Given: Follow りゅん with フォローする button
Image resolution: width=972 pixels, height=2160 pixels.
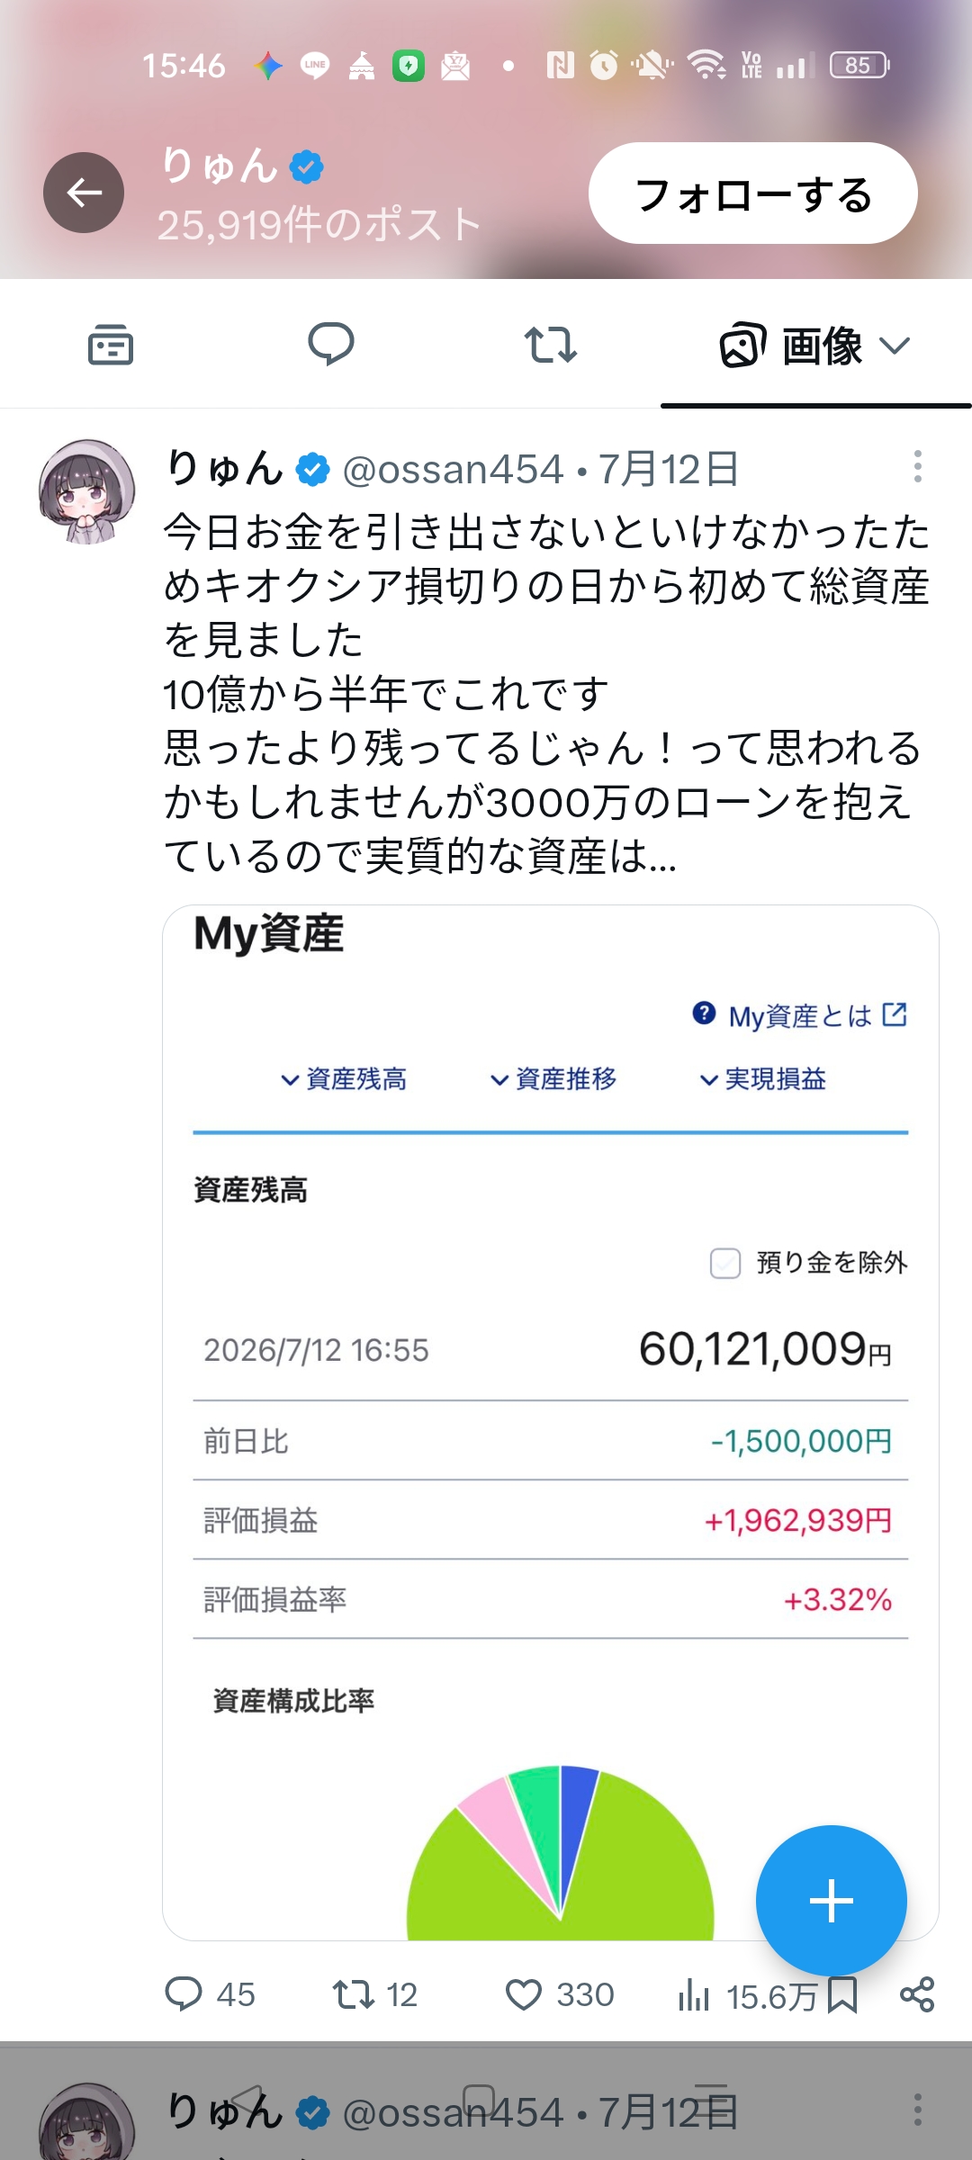Looking at the screenshot, I should tap(753, 193).
